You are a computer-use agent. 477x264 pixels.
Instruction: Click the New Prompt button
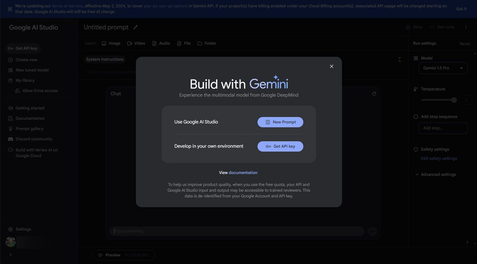(x=280, y=122)
